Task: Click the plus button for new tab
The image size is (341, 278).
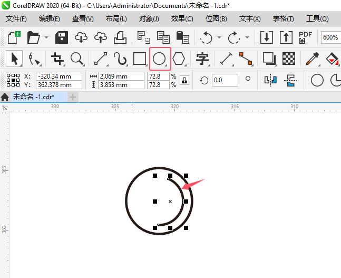Action: click(73, 97)
